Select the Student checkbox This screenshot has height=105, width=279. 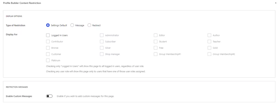click(x=156, y=42)
